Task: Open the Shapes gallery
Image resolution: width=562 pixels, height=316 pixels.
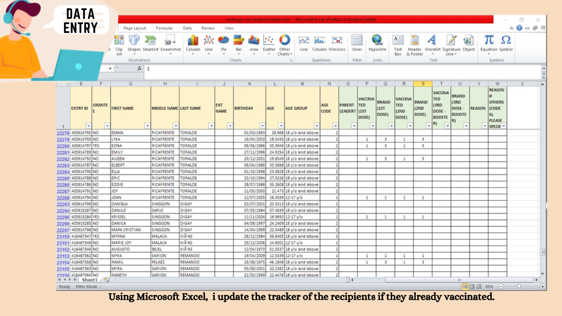Action: pyautogui.click(x=134, y=45)
